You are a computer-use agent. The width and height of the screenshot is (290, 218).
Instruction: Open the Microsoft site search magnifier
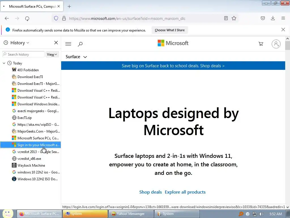80,44
